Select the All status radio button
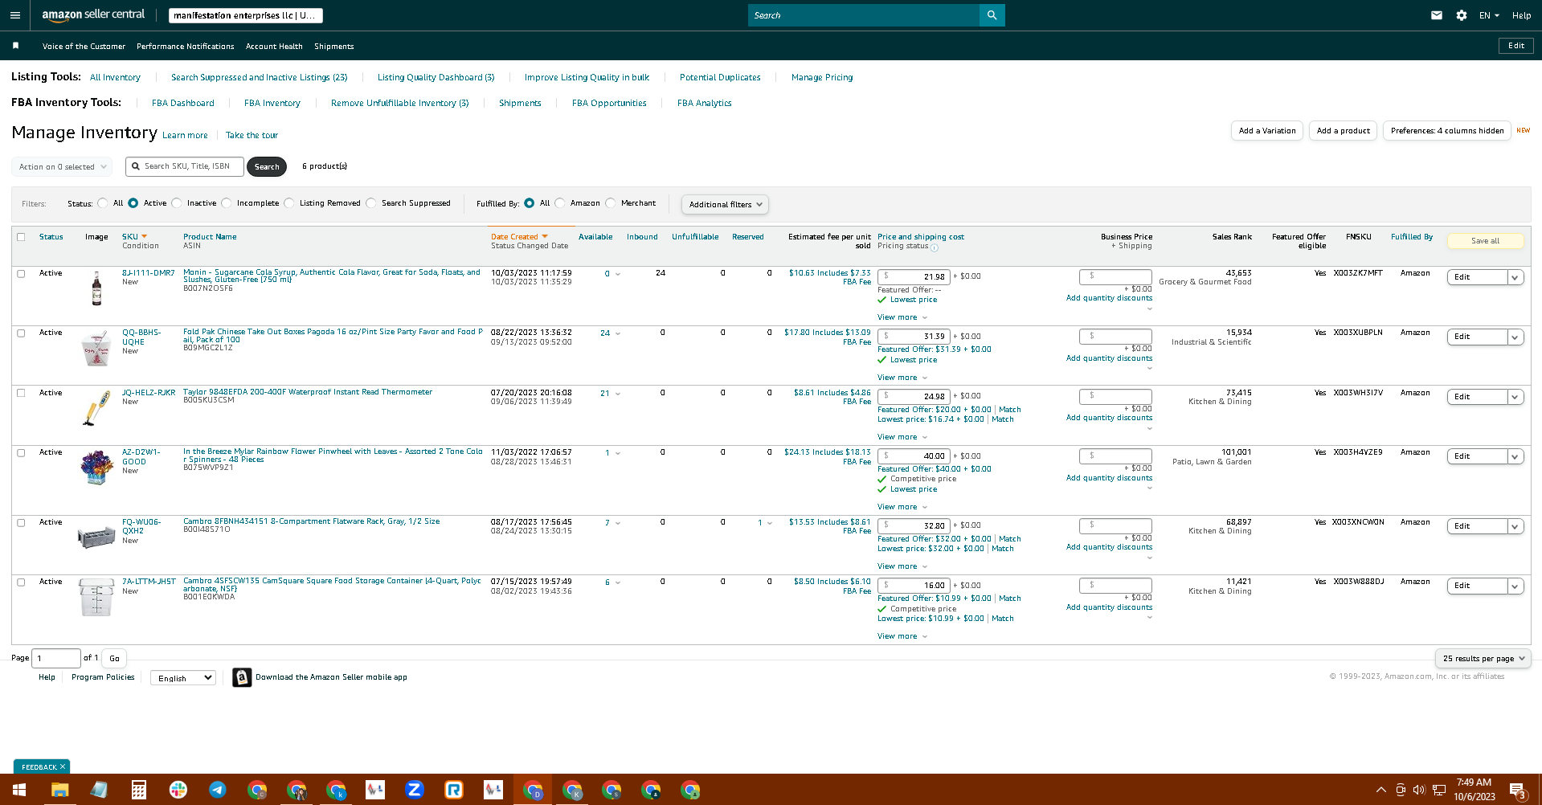Image resolution: width=1542 pixels, height=805 pixels. [103, 203]
